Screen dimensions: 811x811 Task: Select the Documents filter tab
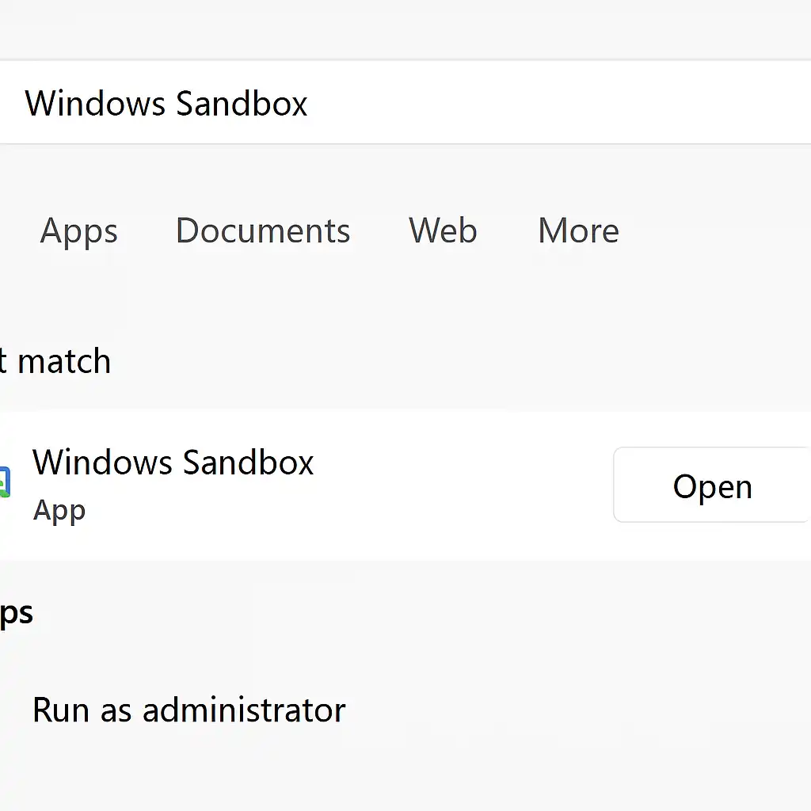tap(262, 231)
